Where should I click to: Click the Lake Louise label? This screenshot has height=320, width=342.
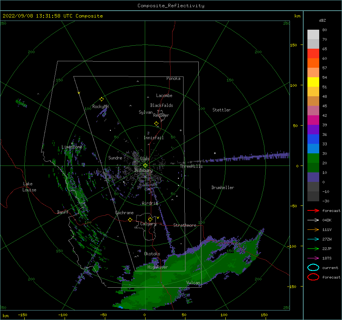(29, 187)
